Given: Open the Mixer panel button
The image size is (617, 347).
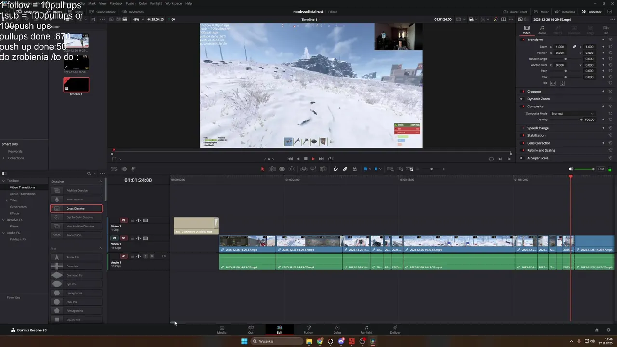Looking at the screenshot, I should click(542, 12).
